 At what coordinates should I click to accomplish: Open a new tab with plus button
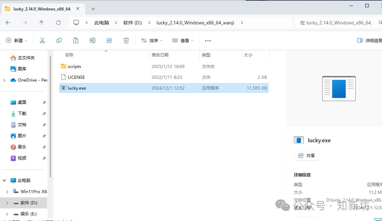pos(93,9)
